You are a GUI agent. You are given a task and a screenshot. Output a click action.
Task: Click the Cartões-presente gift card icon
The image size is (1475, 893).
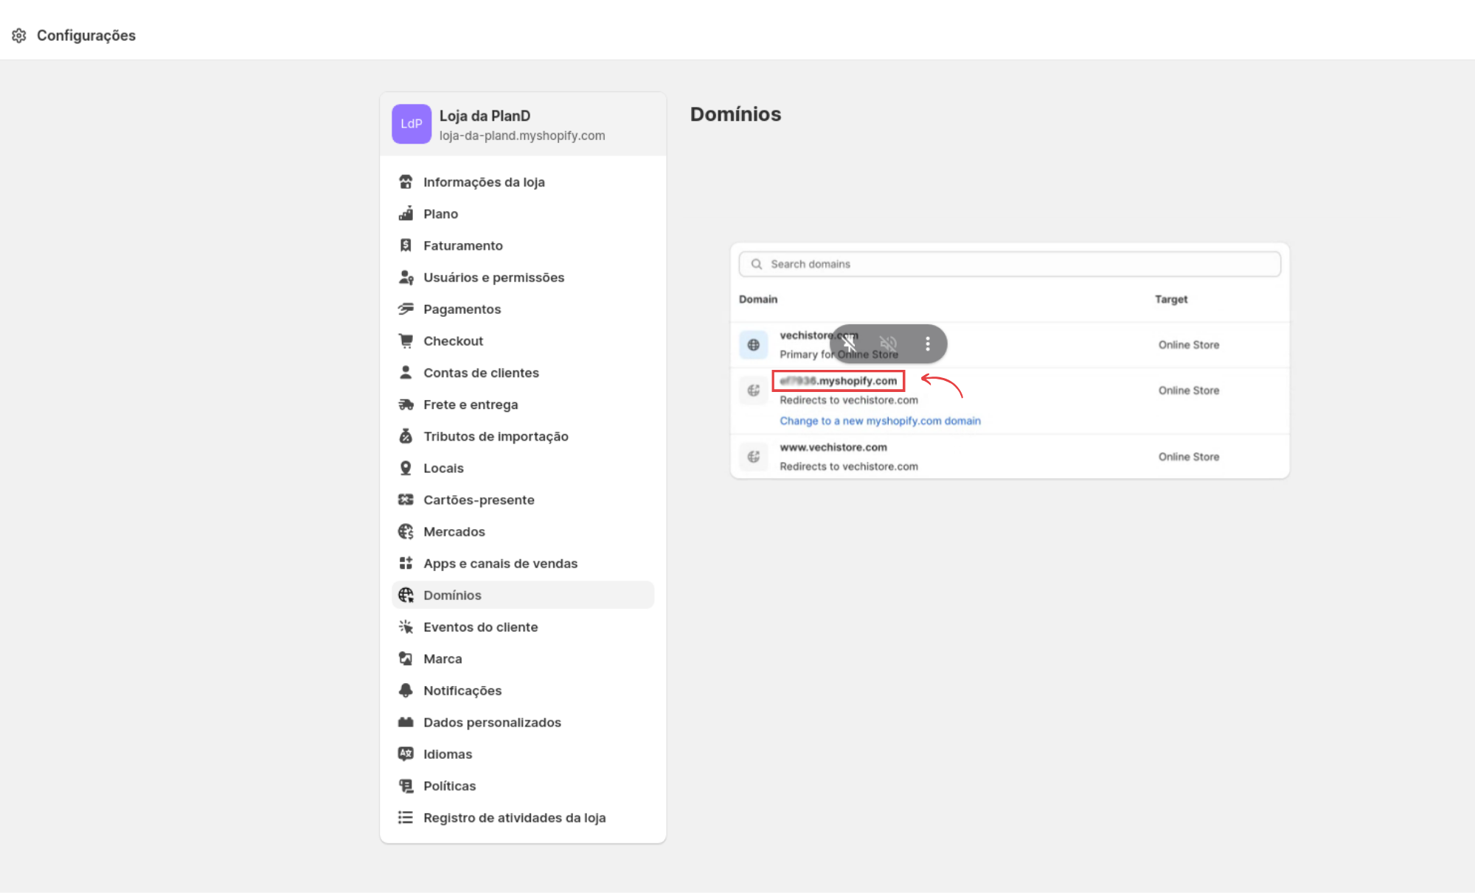click(x=406, y=500)
